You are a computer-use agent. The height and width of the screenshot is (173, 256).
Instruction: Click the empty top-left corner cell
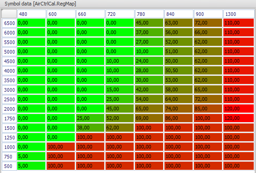pyautogui.click(x=9, y=14)
